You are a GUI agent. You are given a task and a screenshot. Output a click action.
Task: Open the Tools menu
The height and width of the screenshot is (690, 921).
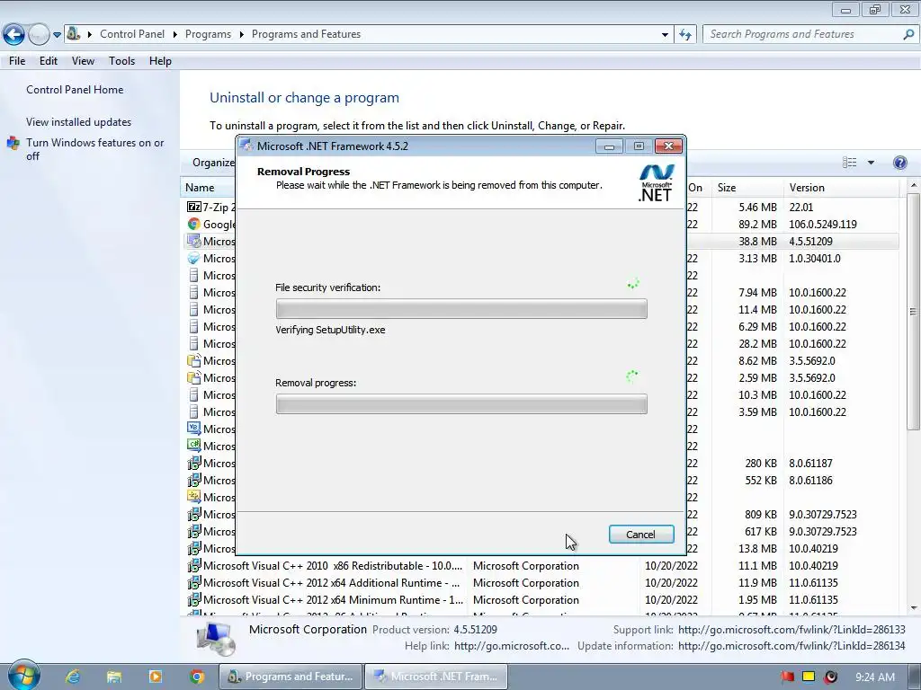(121, 61)
